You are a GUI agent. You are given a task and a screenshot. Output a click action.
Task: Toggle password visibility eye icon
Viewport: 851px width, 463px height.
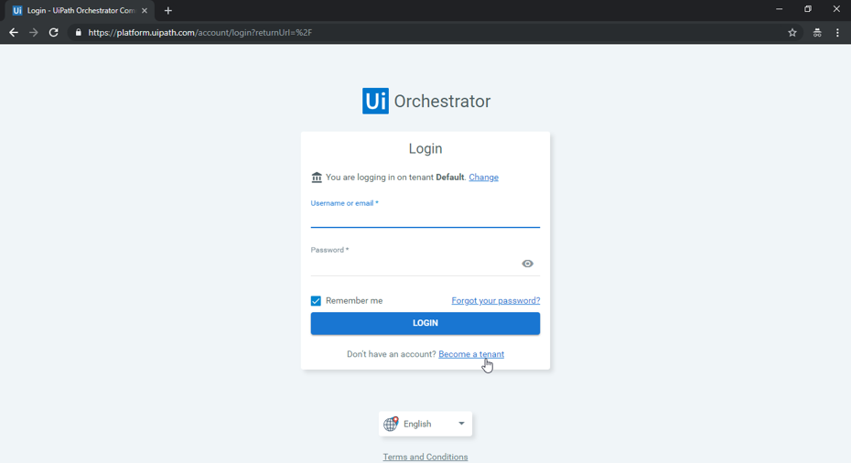tap(528, 264)
